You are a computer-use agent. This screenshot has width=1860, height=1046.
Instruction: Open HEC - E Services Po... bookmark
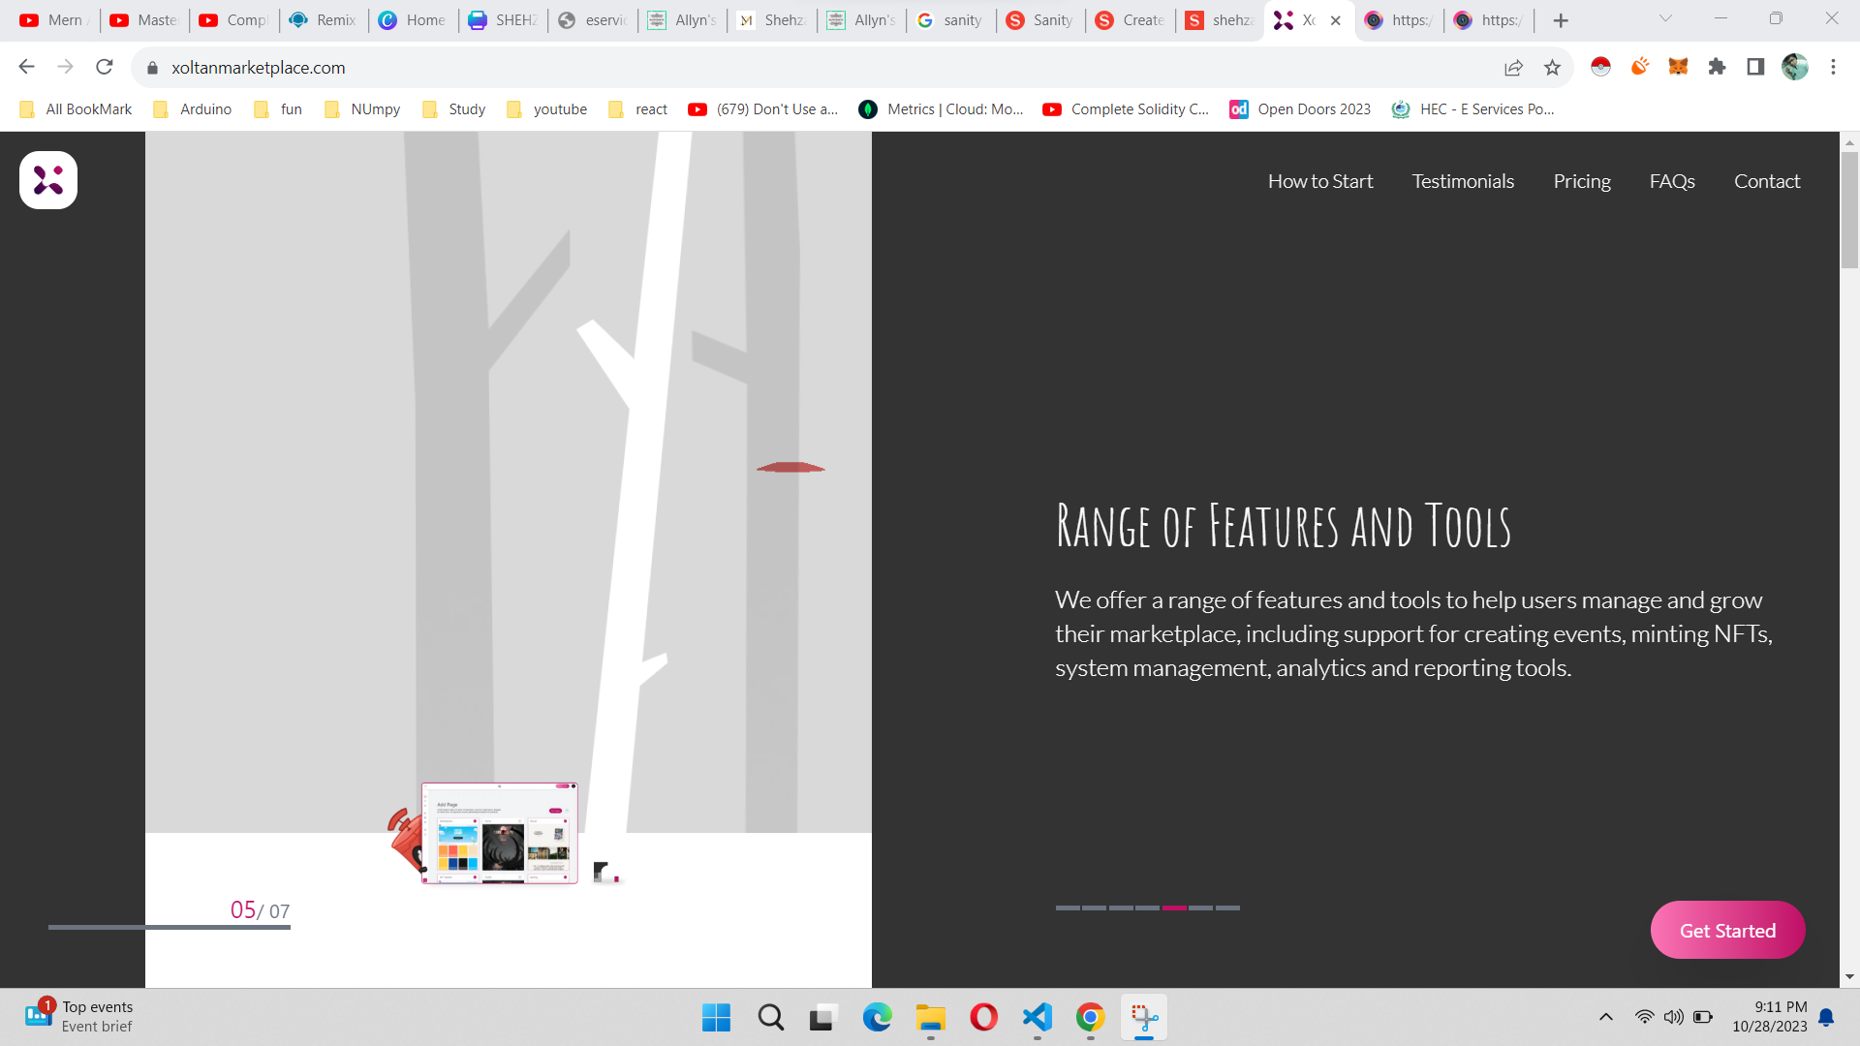[x=1473, y=109]
